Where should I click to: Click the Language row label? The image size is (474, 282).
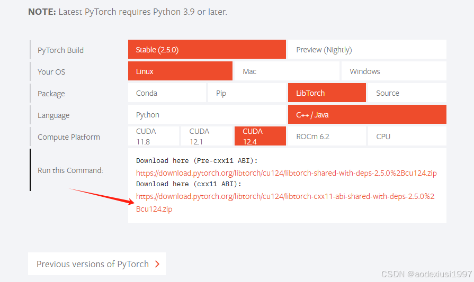[x=53, y=115]
